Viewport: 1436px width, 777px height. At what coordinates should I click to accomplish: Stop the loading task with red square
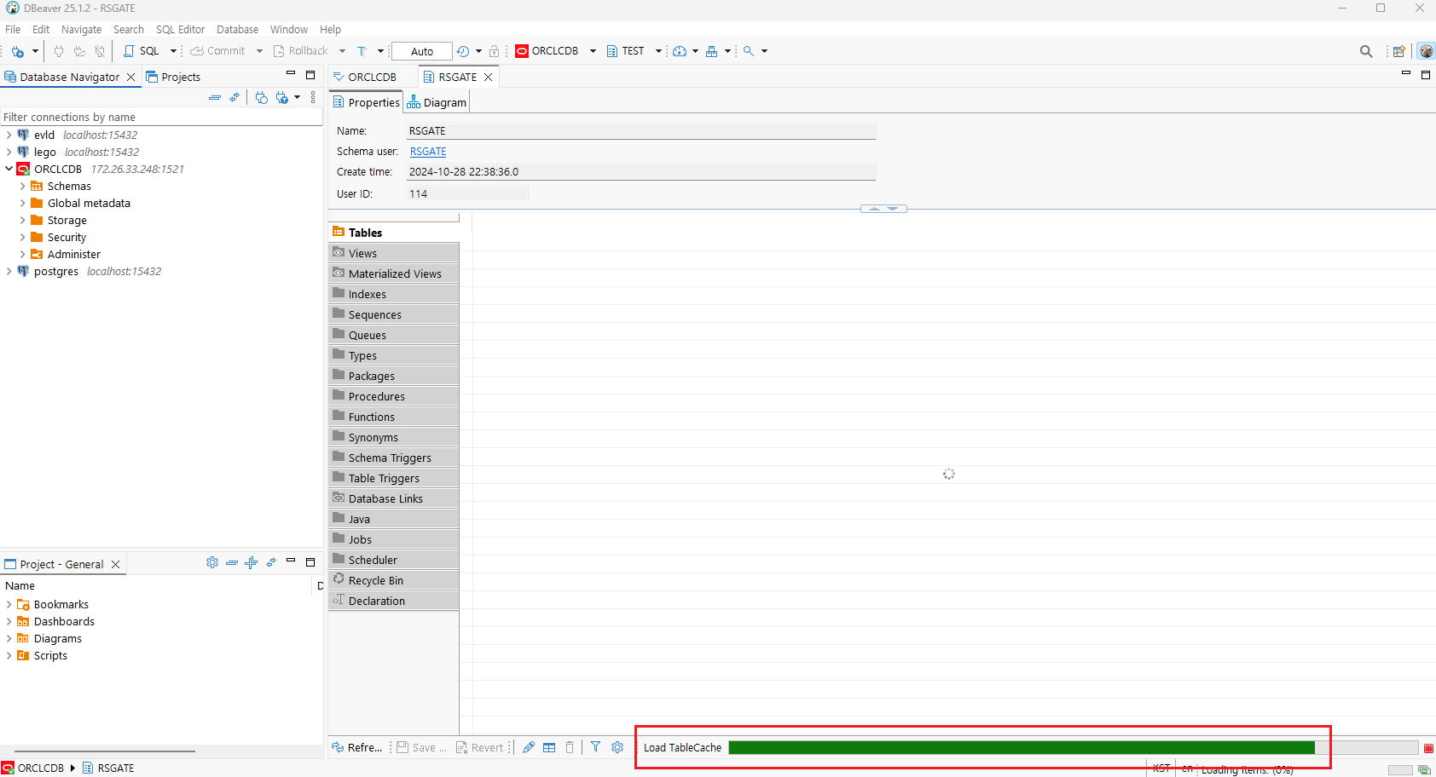(1428, 748)
